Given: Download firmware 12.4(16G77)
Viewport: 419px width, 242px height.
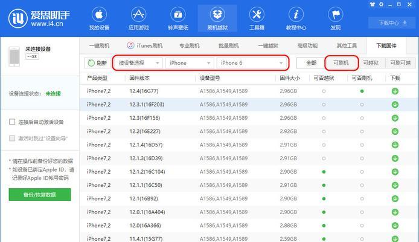Looking at the screenshot, I should click(395, 91).
